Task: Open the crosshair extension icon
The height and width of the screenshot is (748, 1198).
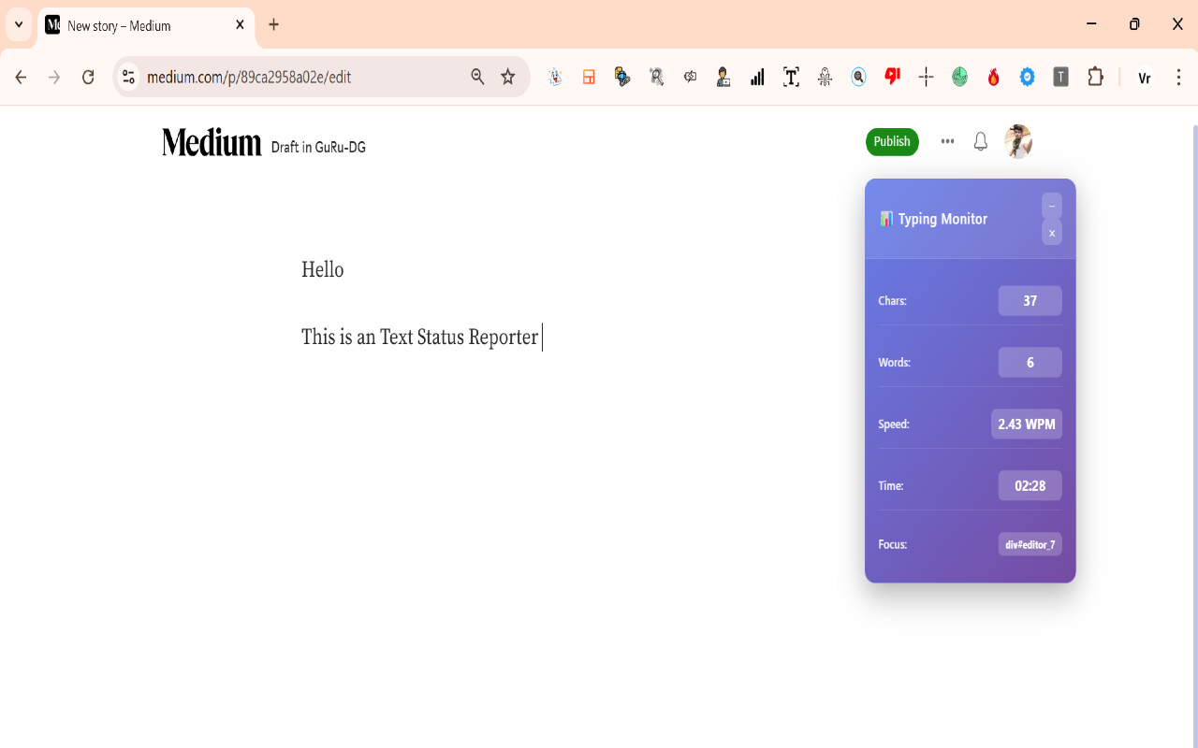Action: pyautogui.click(x=926, y=78)
